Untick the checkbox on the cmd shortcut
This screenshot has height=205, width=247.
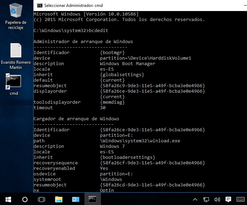click(x=8, y=75)
